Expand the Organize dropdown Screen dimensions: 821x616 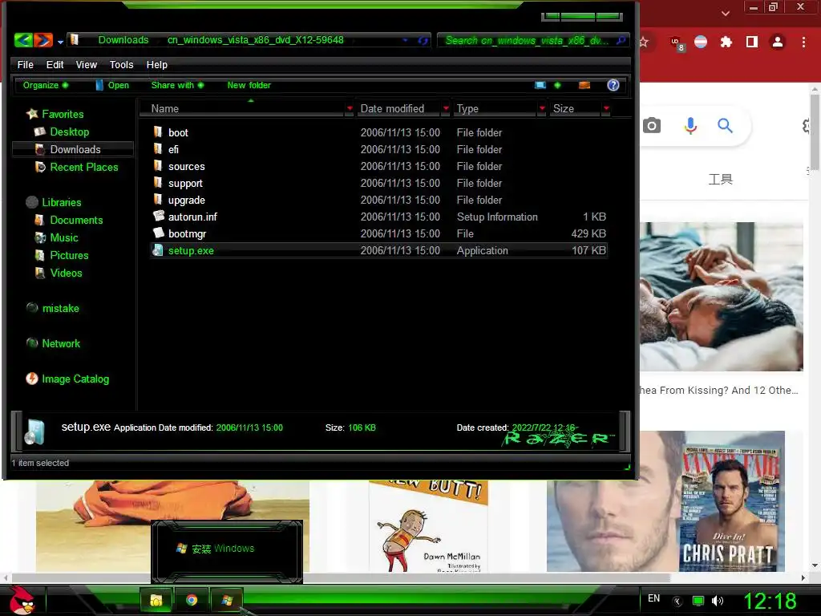(45, 85)
